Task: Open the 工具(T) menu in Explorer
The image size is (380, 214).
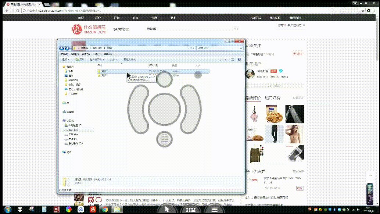Action: point(97,54)
